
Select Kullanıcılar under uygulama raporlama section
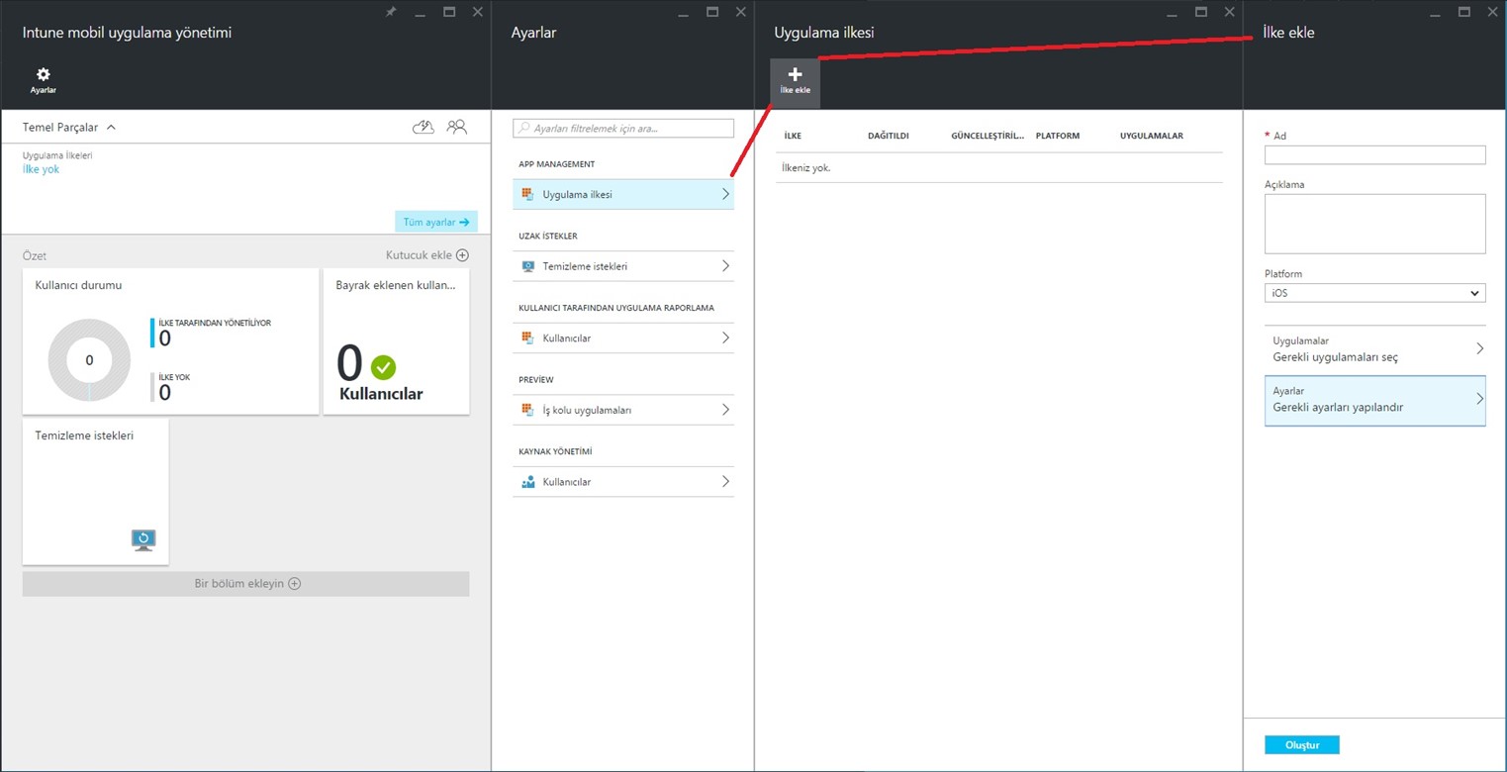click(x=623, y=338)
